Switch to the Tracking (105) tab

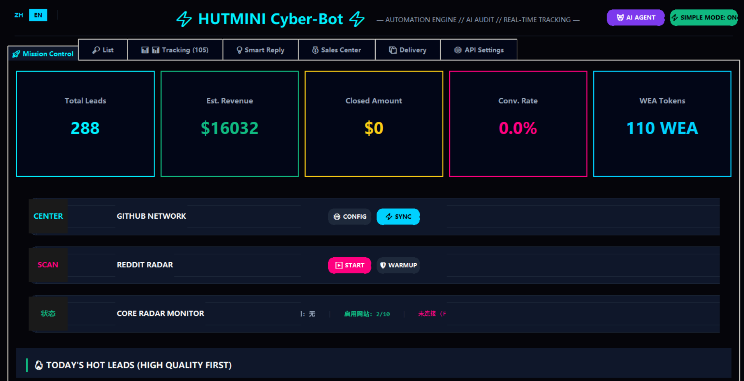coord(175,50)
